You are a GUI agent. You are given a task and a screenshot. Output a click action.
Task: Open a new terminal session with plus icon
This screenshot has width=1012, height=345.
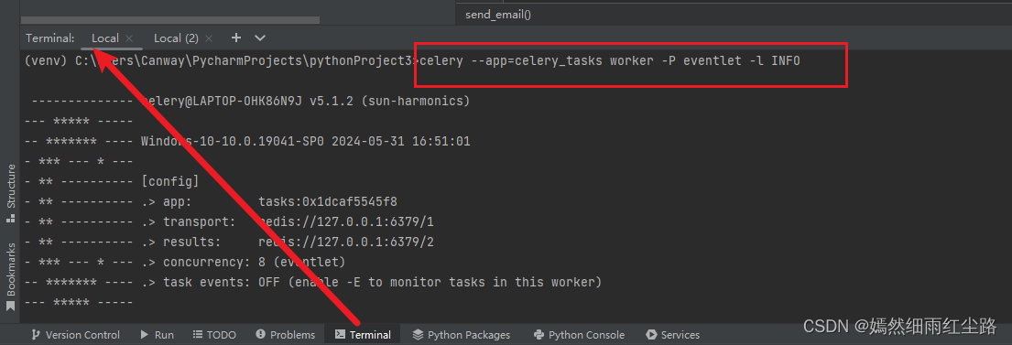click(236, 38)
